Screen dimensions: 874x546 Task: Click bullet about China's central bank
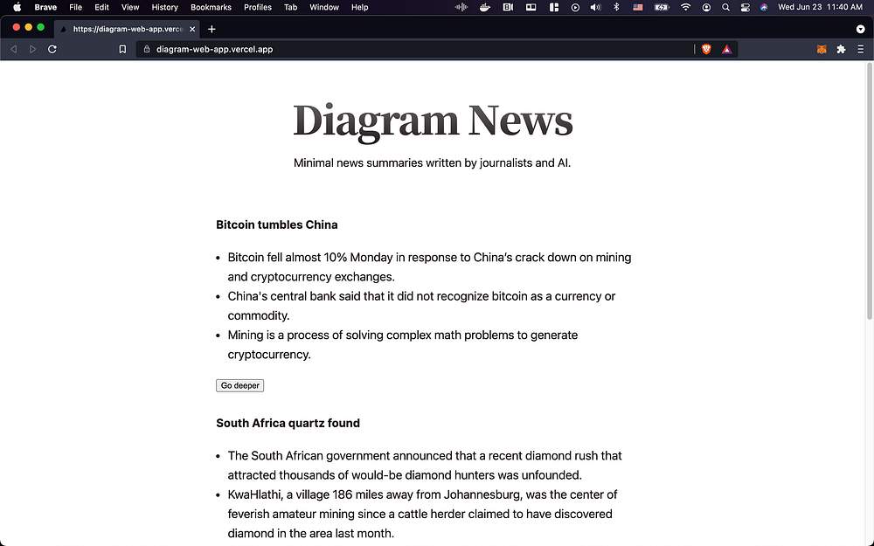(x=421, y=306)
